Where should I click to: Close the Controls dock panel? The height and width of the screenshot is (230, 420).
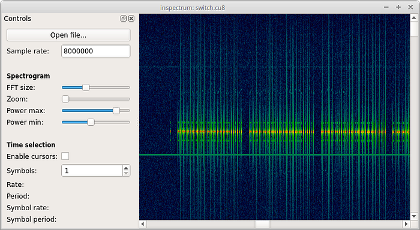tap(131, 19)
